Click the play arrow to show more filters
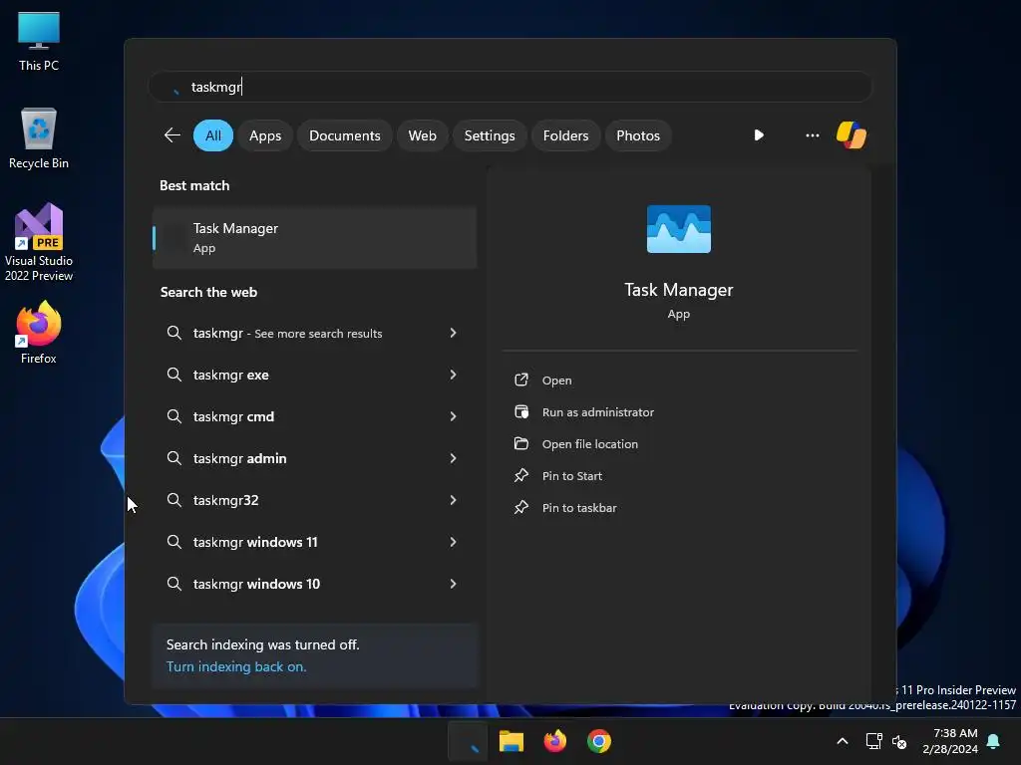 click(759, 135)
